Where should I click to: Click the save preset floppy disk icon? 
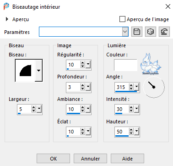[x=137, y=32]
